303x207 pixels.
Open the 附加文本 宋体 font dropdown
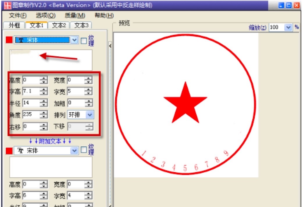(74, 151)
